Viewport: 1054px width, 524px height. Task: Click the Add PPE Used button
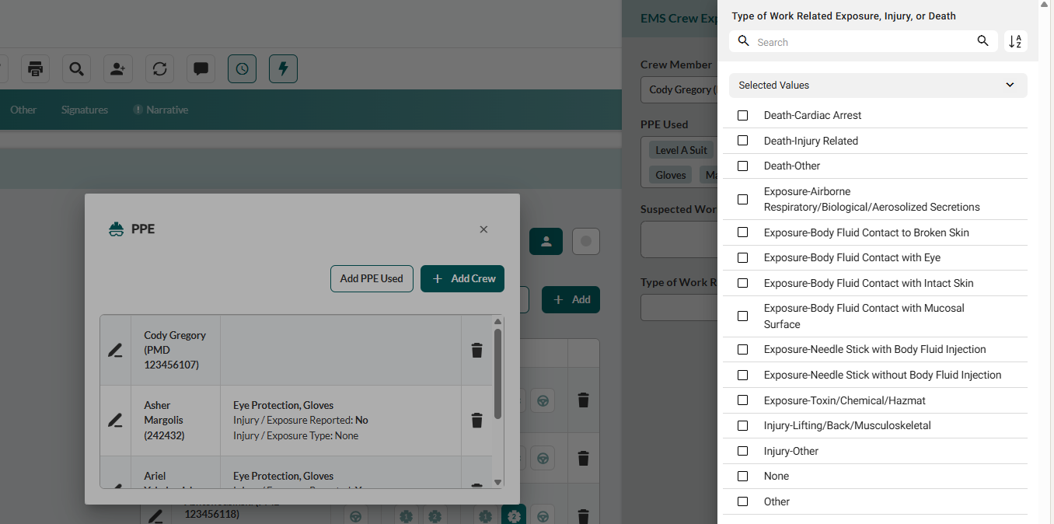pyautogui.click(x=372, y=278)
